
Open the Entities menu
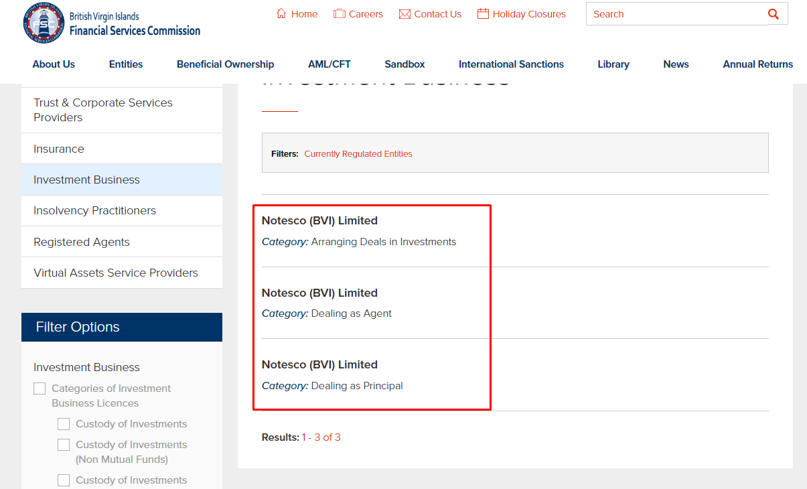(x=126, y=64)
